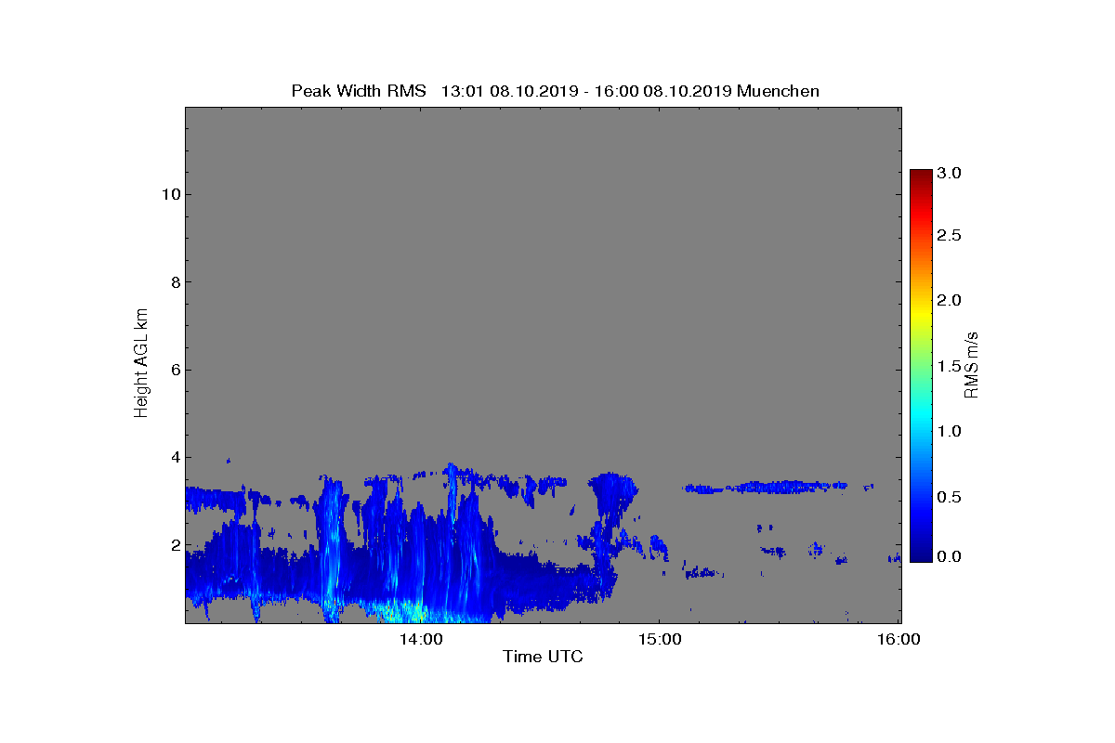Click the RMS color scale bar
This screenshot has height=743, width=1115.
pos(920,366)
